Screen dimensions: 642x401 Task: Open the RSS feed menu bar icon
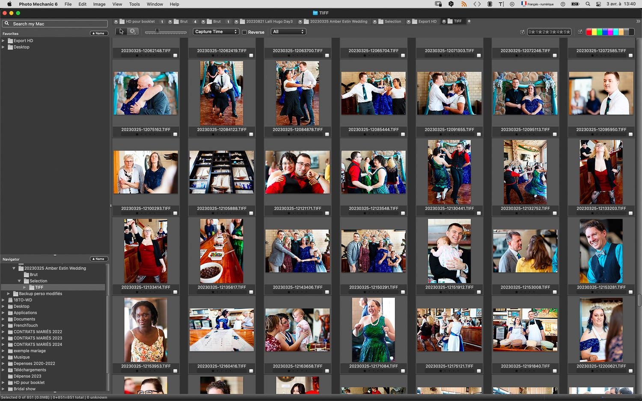[464, 4]
